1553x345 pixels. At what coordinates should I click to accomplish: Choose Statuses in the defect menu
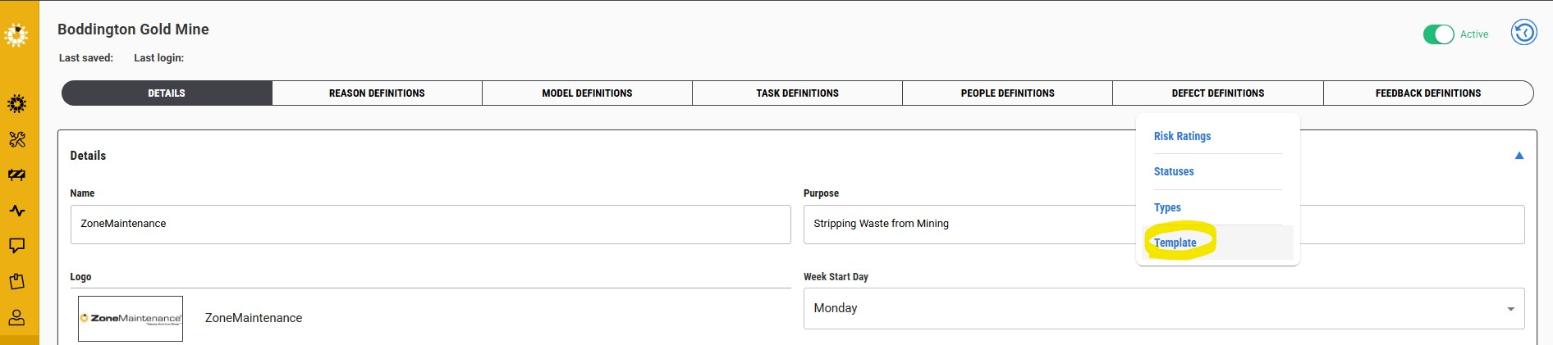point(1174,171)
